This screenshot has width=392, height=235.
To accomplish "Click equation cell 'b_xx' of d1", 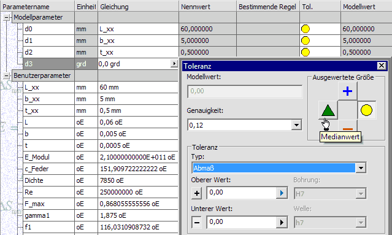I will 138,40.
